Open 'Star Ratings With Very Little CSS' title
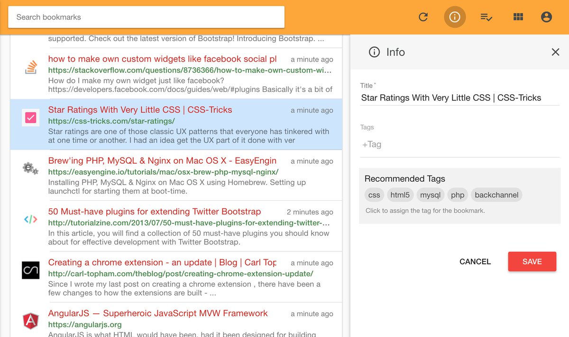This screenshot has height=337, width=569. (x=140, y=110)
